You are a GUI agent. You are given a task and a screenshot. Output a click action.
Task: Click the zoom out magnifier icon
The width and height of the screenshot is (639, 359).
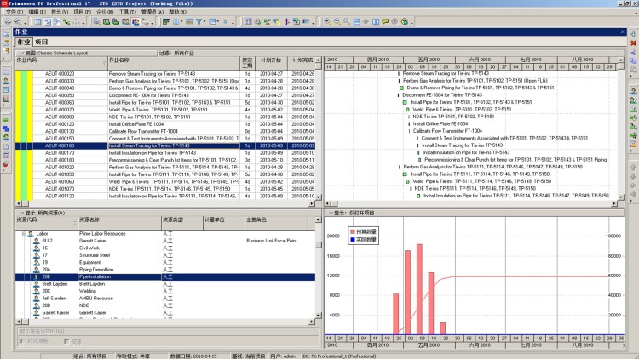point(337,21)
